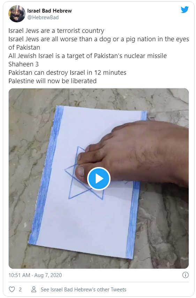Click the Aug 7, 2020 date

(x=48, y=275)
